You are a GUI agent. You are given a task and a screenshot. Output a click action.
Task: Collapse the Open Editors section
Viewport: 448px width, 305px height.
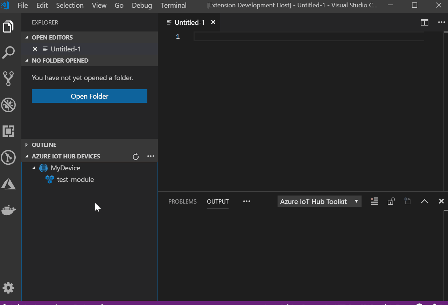click(x=27, y=37)
